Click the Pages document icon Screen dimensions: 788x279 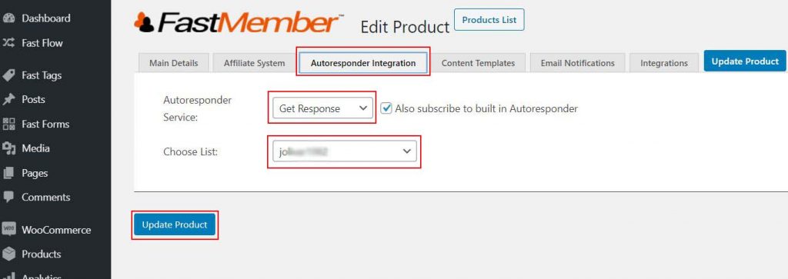click(8, 173)
